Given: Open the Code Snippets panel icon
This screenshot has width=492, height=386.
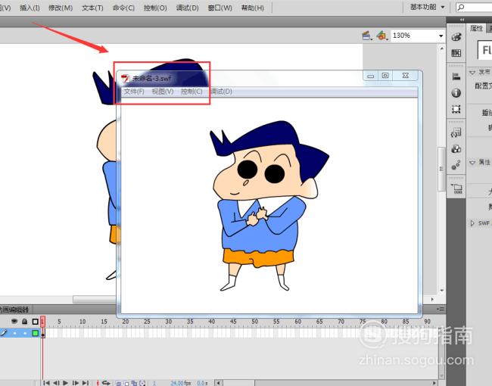Looking at the screenshot, I should pyautogui.click(x=456, y=132).
